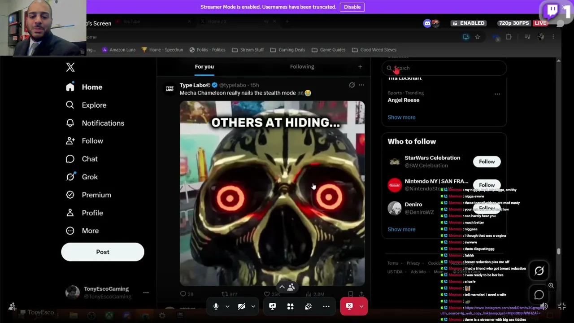The image size is (574, 323).
Task: Bookmark this page with the star icon
Action: pyautogui.click(x=478, y=37)
